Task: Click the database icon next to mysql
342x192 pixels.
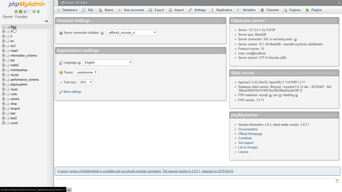Action: [8, 75]
